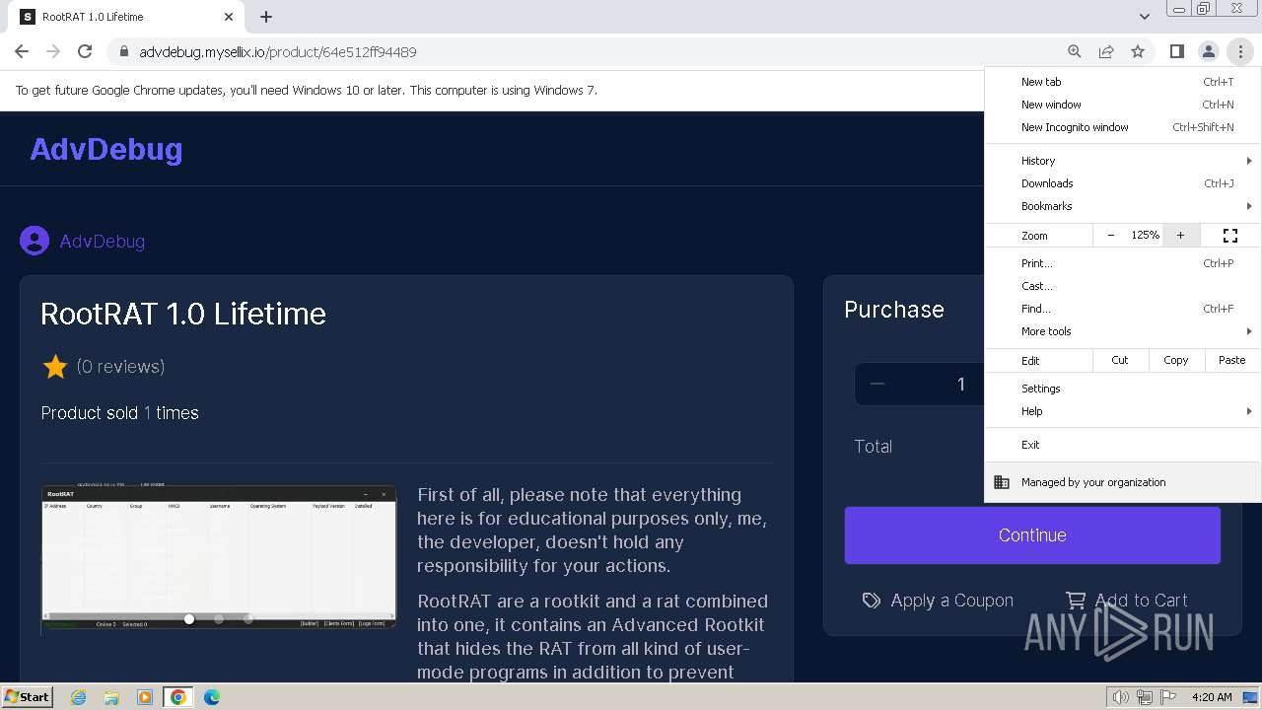Open the RootRAT product screenshot thumbnail

tap(219, 557)
